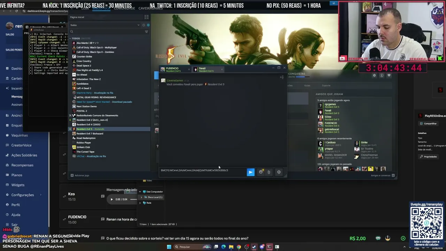The image size is (446, 251).
Task: Select Aka Manto in the library list
Action: [x=87, y=43]
